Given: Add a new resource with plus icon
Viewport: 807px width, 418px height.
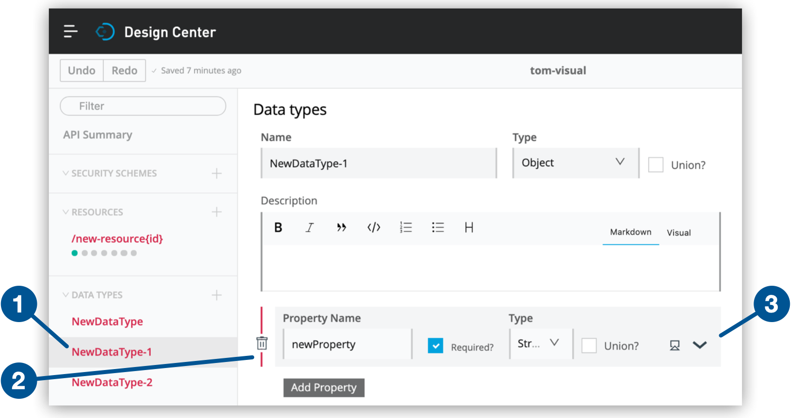Looking at the screenshot, I should coord(216,212).
